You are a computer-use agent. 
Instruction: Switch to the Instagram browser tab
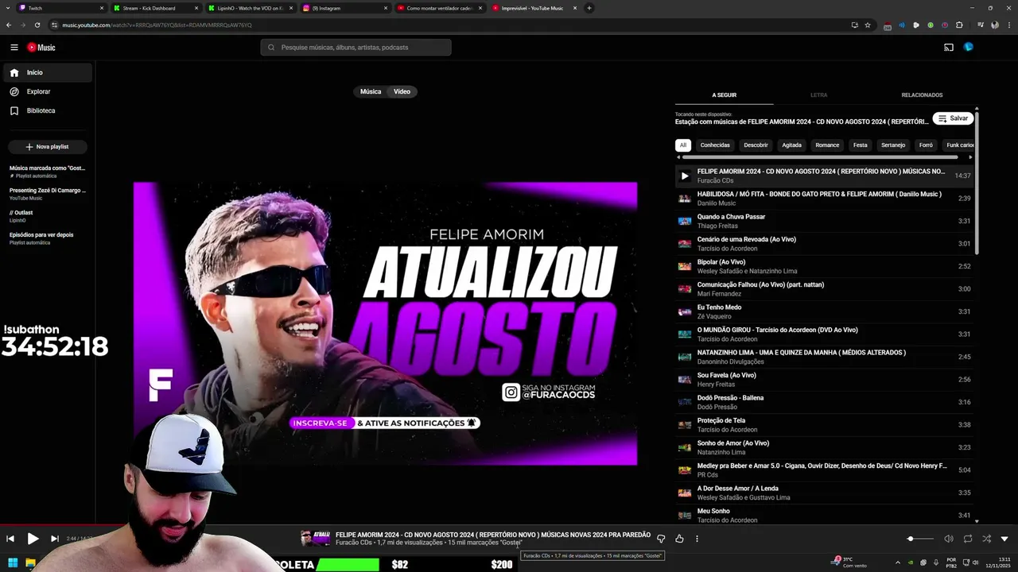coord(345,8)
